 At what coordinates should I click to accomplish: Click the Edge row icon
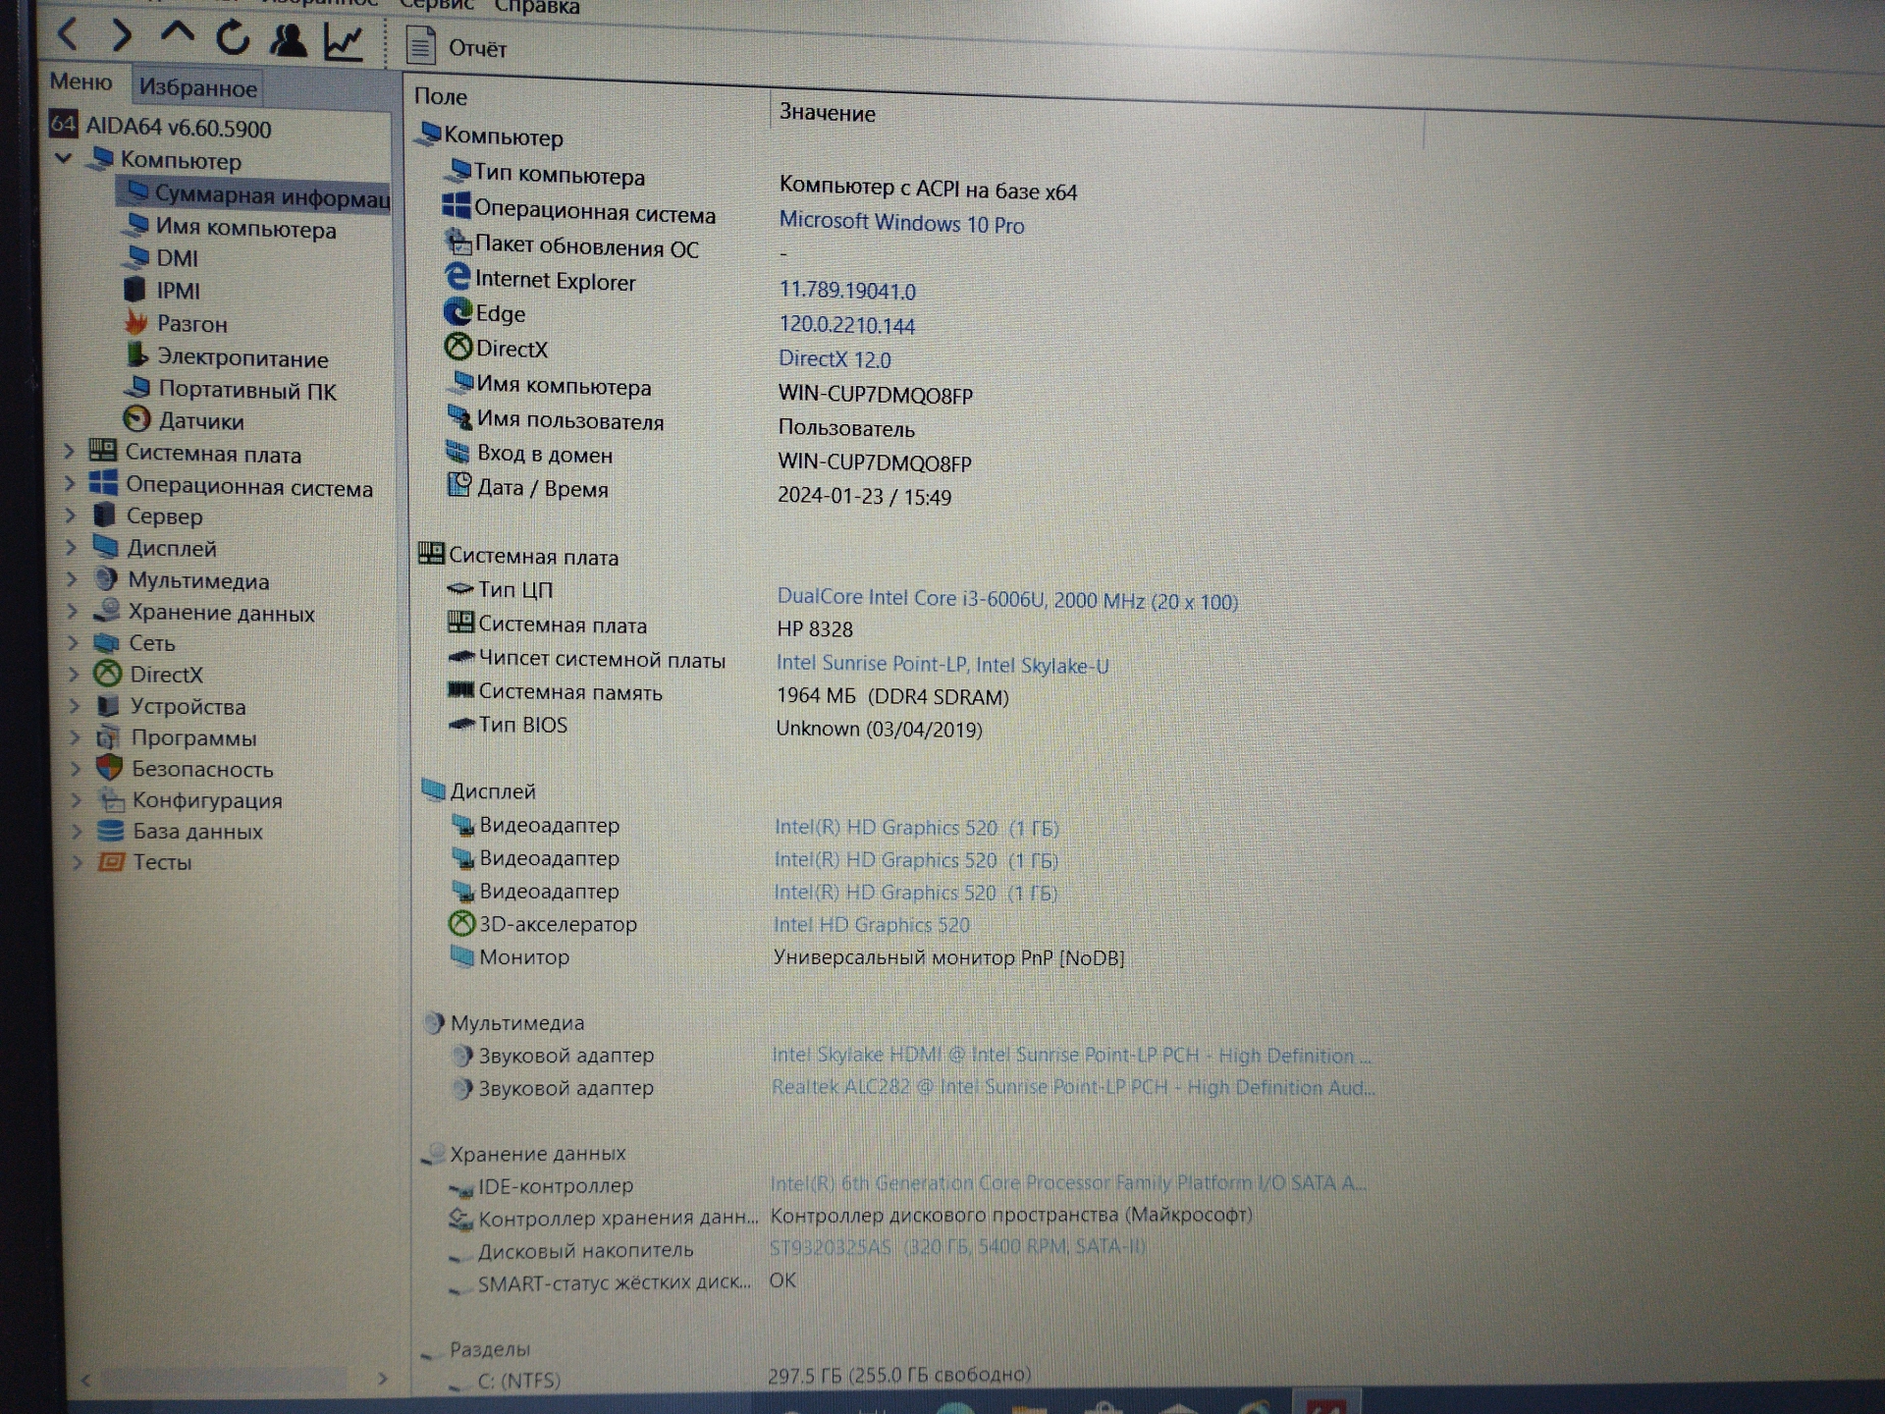(x=458, y=311)
